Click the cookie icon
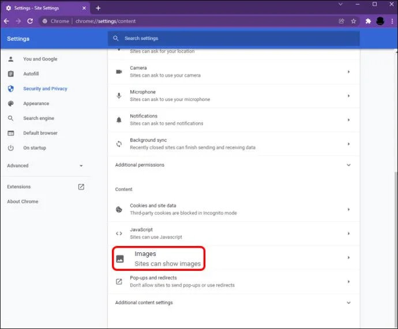The height and width of the screenshot is (329, 398). [119, 209]
